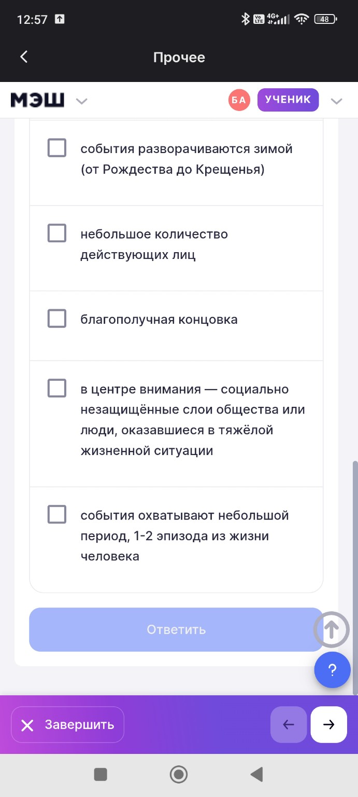Image resolution: width=358 pixels, height=797 pixels.
Task: Switch to the УЧЕНИК role
Action: pos(288,99)
